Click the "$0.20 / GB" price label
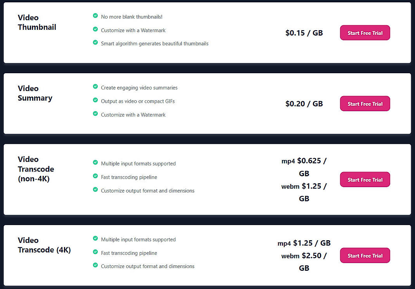415x289 pixels. 304,103
